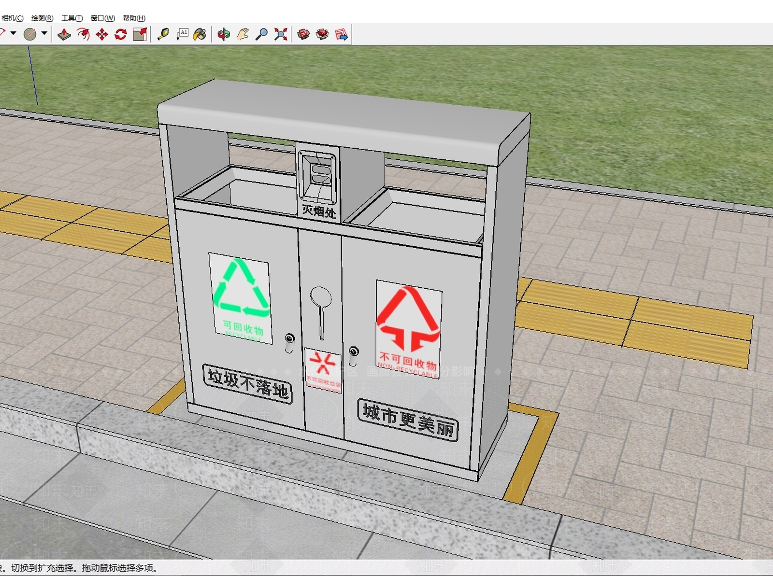Click the green recyclable sign on the bin
Image resolution: width=773 pixels, height=576 pixels.
point(241,298)
